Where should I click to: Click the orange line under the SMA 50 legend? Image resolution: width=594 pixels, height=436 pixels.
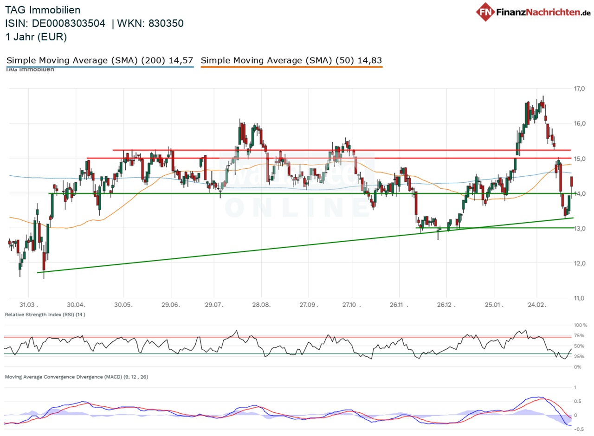point(291,67)
